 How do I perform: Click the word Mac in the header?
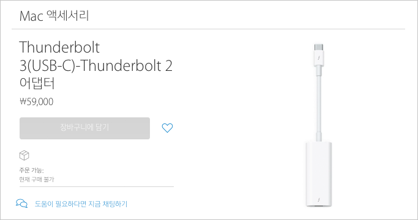pos(31,16)
